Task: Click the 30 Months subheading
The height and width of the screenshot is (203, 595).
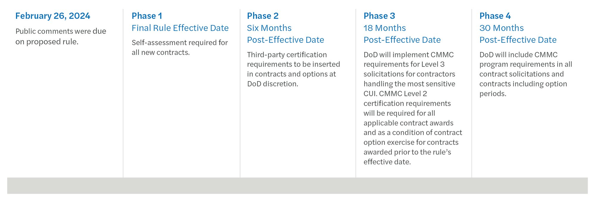Action: coord(501,28)
